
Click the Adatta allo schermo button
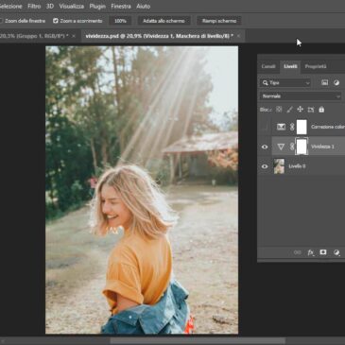164,21
